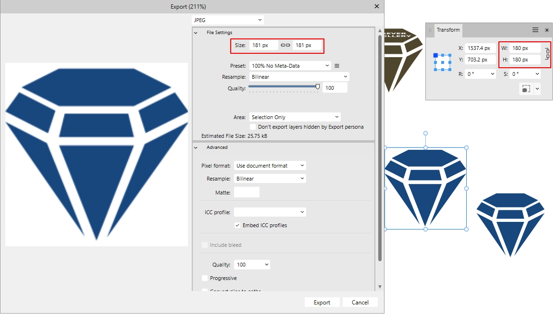Click the Transform H height field
This screenshot has width=558, height=316.
pos(525,60)
